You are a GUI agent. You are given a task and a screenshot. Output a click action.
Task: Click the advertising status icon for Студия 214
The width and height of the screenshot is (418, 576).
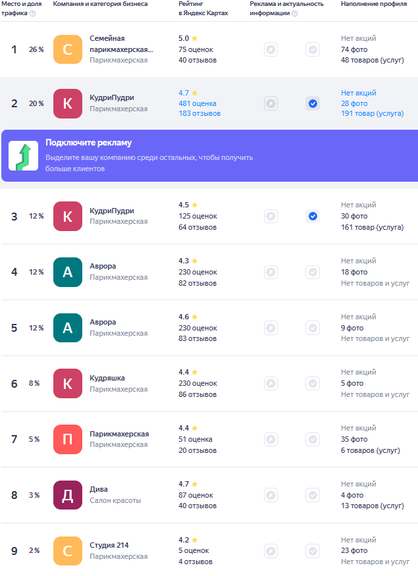[271, 551]
